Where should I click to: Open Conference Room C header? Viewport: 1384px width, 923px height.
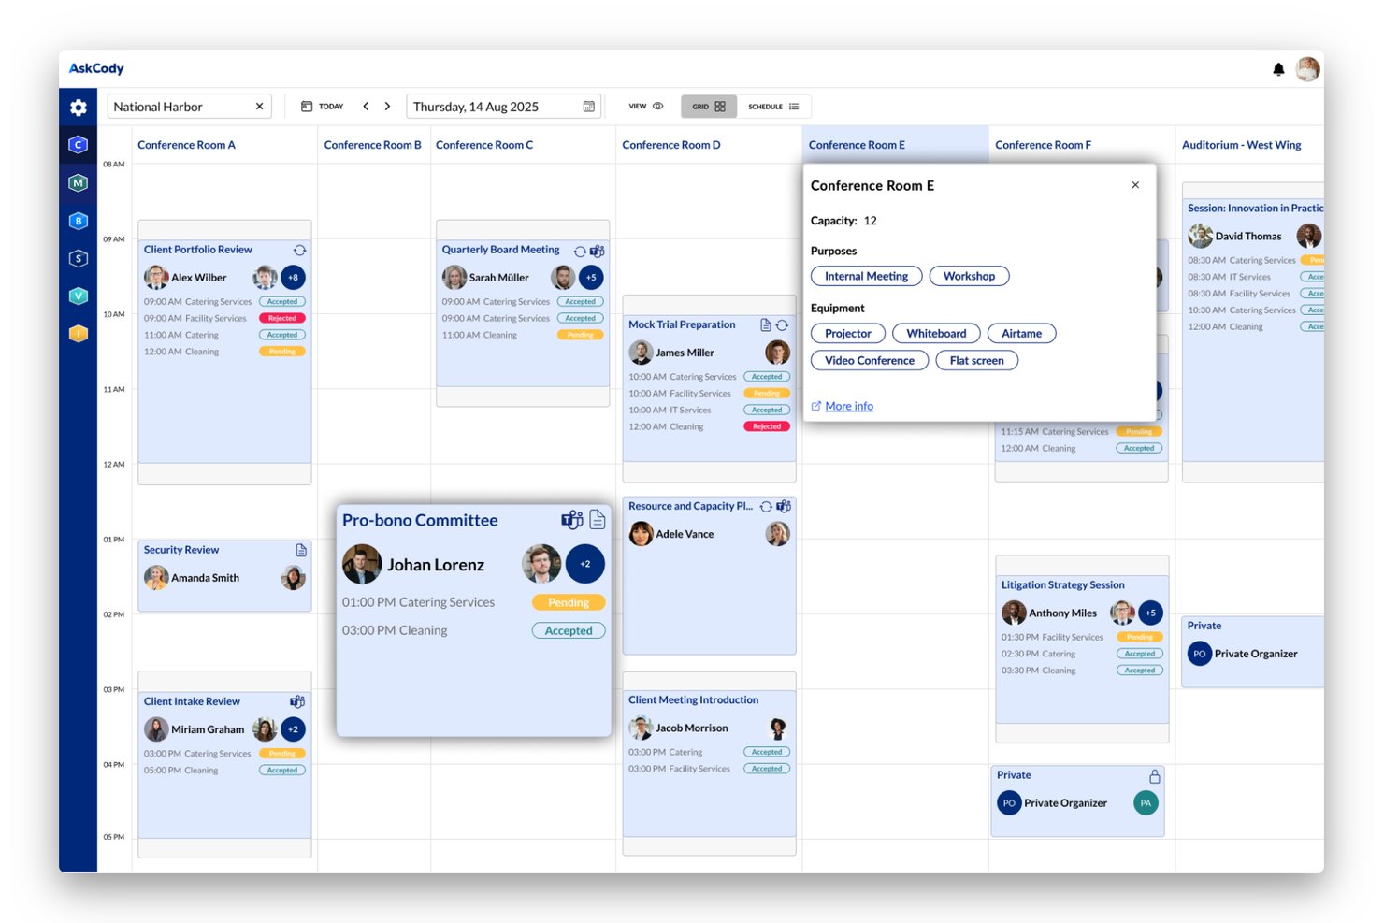[484, 145]
